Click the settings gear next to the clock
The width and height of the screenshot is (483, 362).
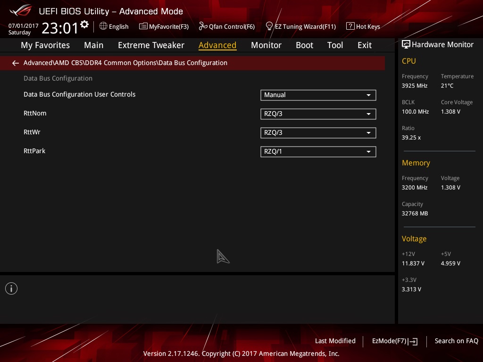pyautogui.click(x=84, y=25)
